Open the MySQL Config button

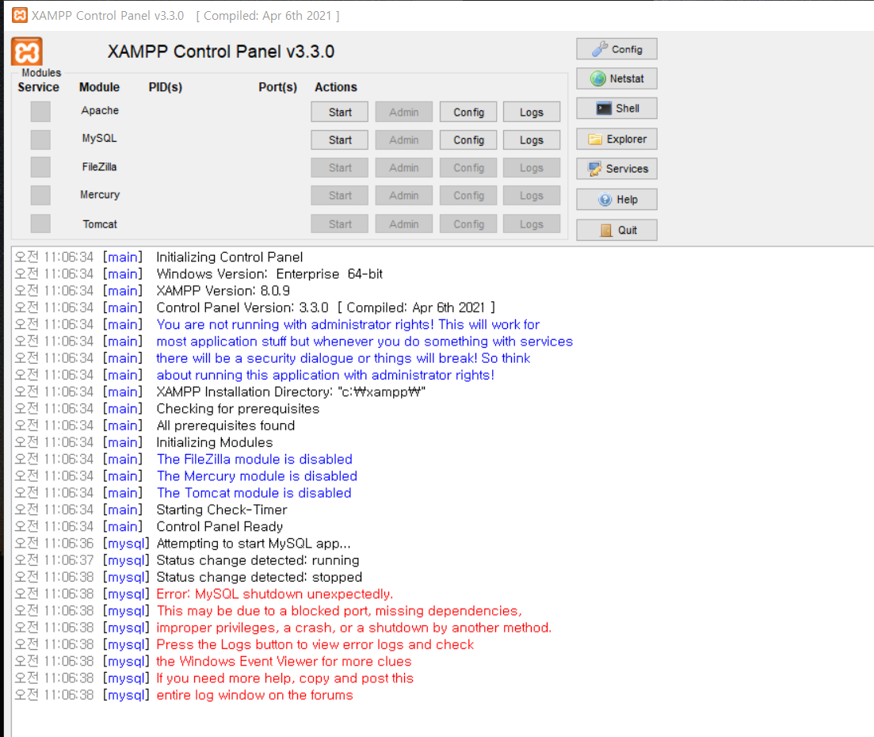(x=468, y=140)
